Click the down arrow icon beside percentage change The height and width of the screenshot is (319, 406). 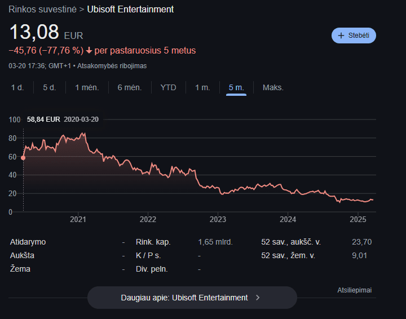click(89, 51)
